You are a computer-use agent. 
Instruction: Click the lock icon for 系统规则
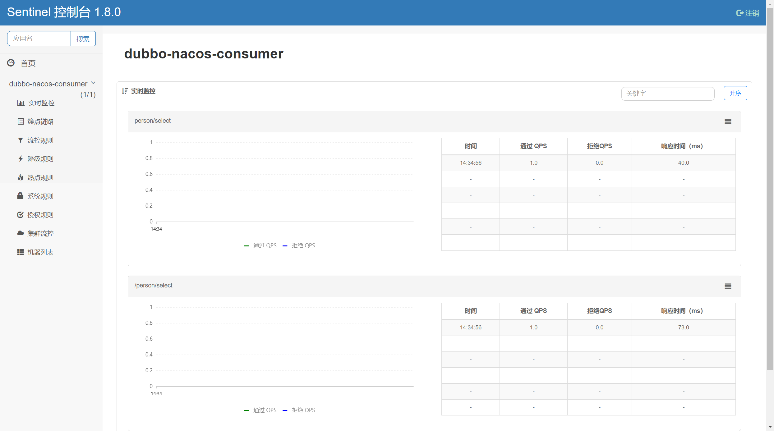tap(21, 196)
